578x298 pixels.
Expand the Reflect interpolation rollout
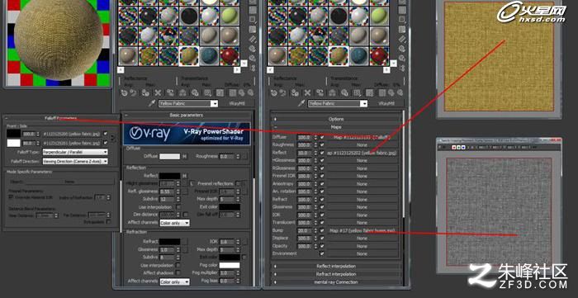tap(336, 266)
